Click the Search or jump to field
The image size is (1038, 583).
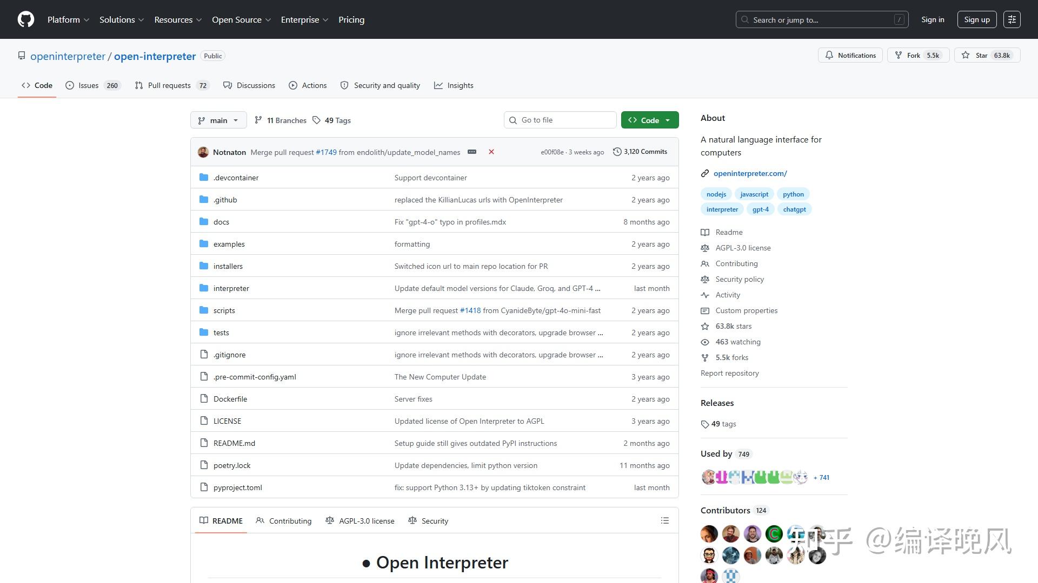click(822, 19)
